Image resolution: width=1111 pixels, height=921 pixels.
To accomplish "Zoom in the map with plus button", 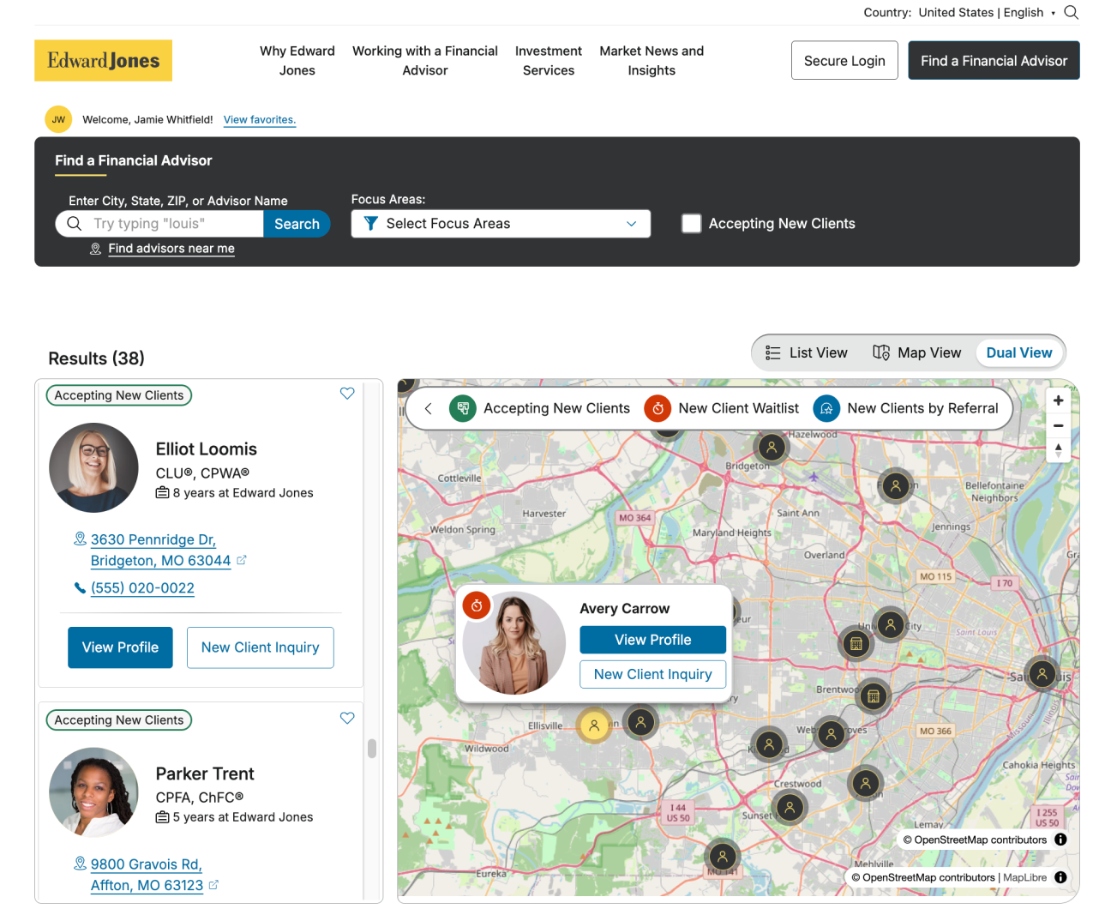I will [x=1059, y=400].
